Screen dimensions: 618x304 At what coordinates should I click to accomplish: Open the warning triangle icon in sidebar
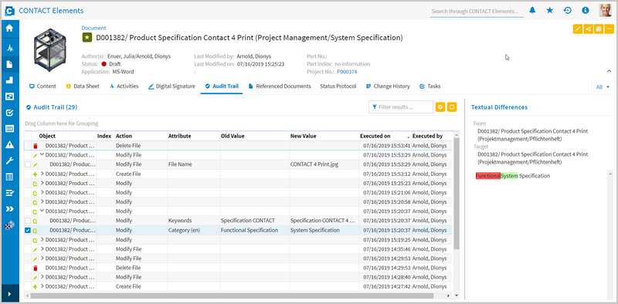pyautogui.click(x=9, y=144)
